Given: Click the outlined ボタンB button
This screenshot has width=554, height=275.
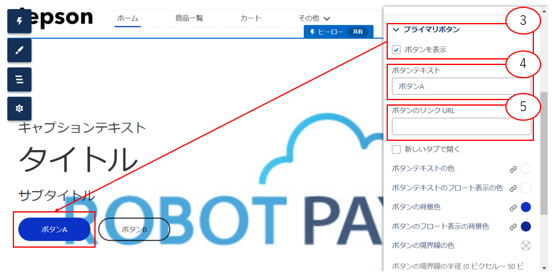Looking at the screenshot, I should click(134, 229).
